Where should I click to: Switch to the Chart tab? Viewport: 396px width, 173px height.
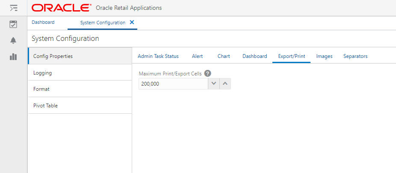224,56
